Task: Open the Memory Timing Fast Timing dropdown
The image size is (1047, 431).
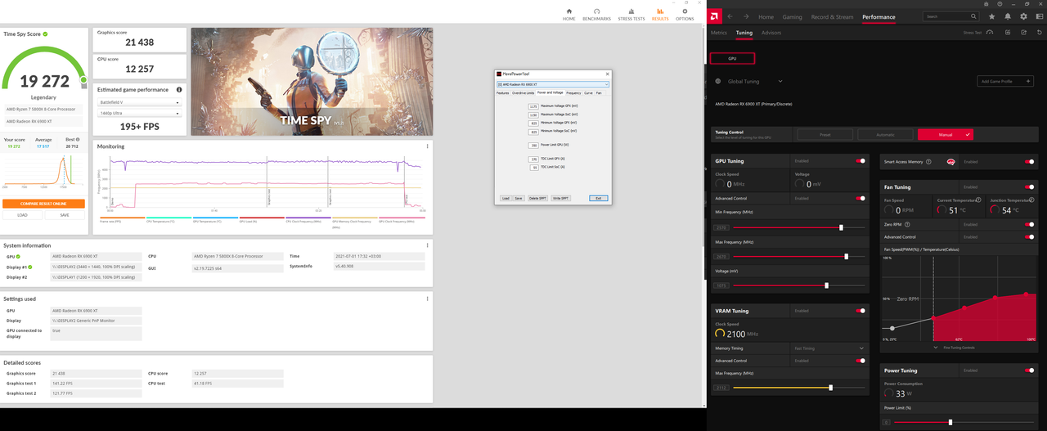Action: [829, 348]
